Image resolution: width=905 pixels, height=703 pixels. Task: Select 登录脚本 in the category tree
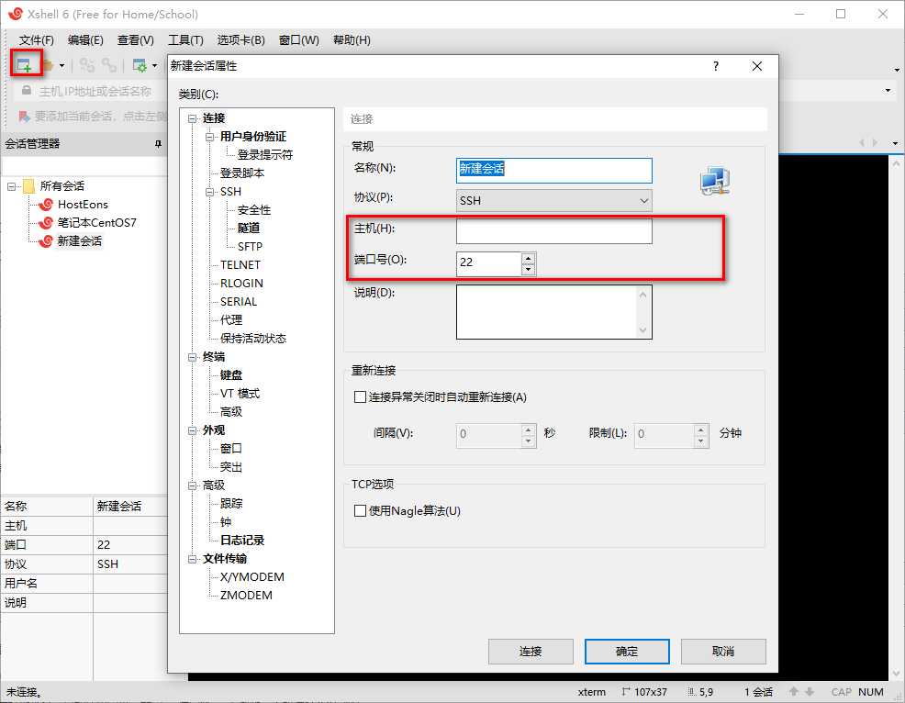241,173
